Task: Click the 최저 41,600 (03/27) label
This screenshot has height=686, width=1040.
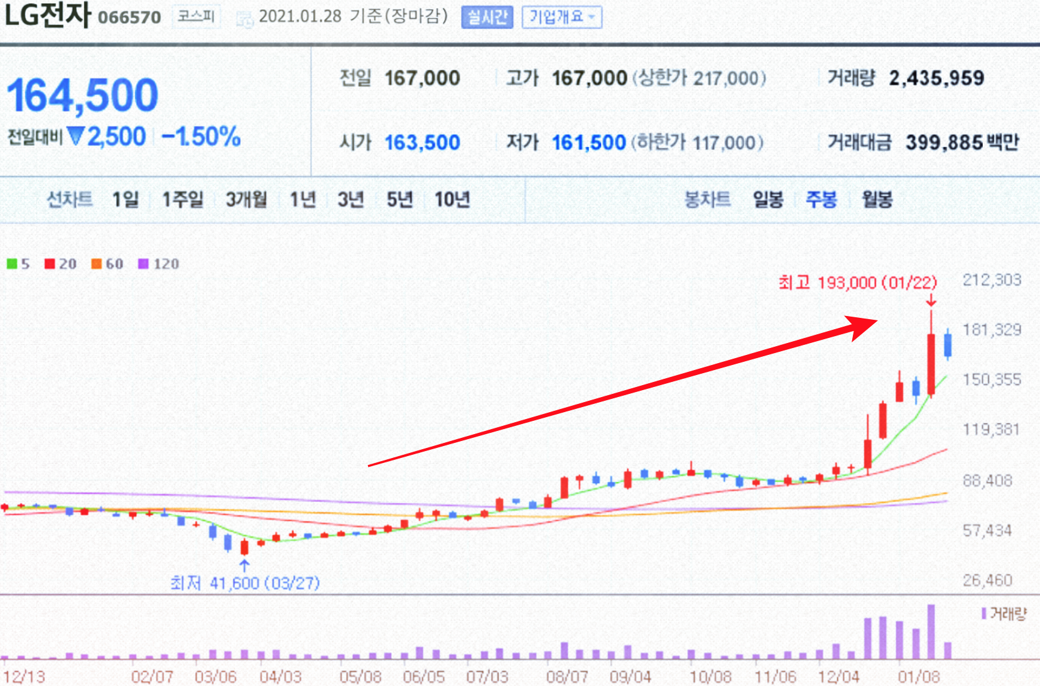Action: (245, 584)
